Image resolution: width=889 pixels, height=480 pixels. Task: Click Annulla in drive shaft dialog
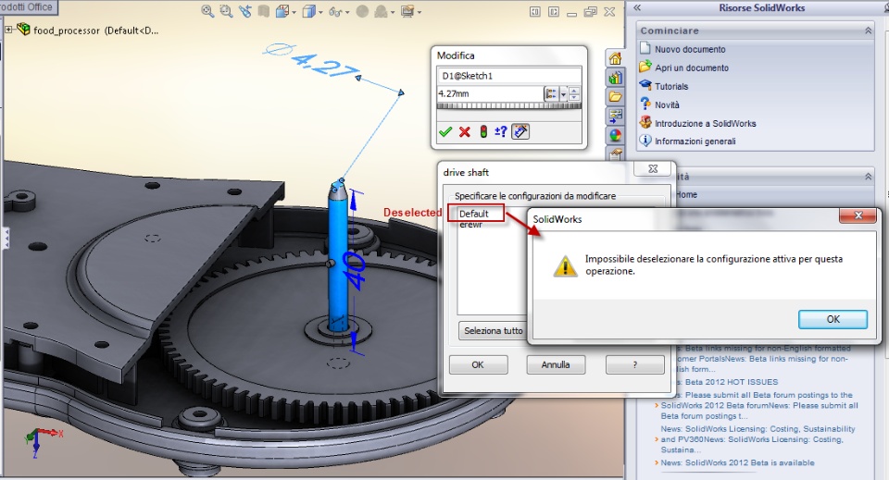click(x=556, y=364)
